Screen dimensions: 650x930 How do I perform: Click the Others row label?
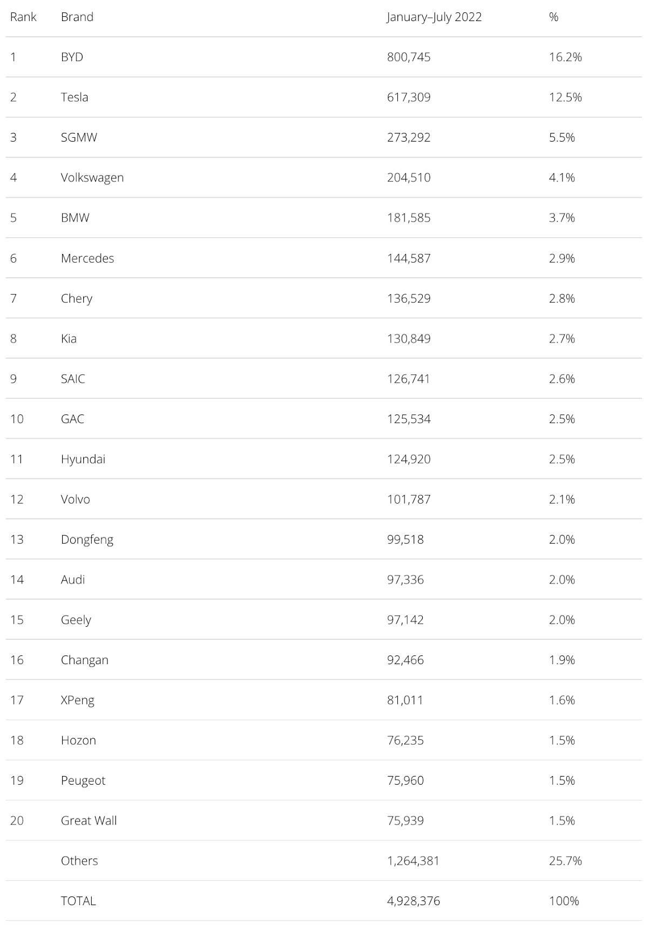pos(79,860)
